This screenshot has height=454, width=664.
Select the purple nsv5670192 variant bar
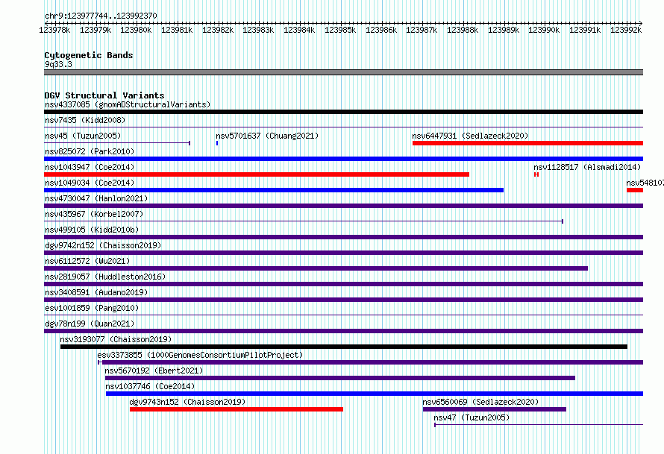340,378
